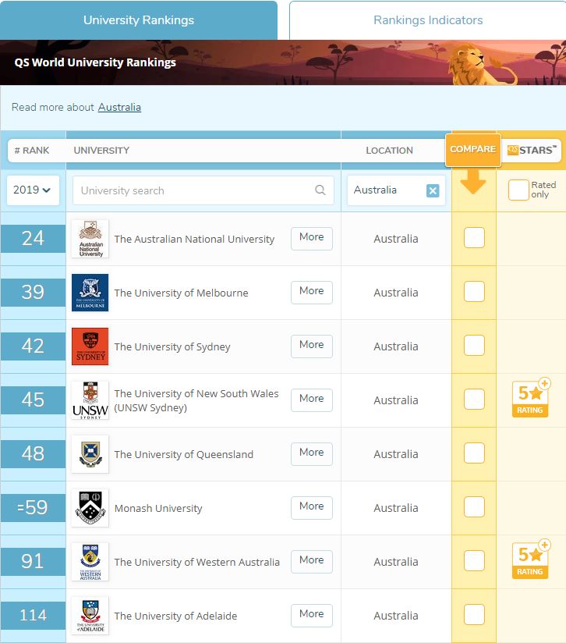This screenshot has height=643, width=566.
Task: Tick compare box for University of Melbourne
Action: coord(474,292)
